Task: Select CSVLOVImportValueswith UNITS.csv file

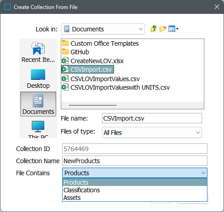Action: coord(115,87)
